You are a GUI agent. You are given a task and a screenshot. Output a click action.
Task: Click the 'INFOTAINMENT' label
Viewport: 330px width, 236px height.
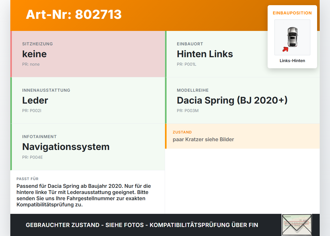[39, 137]
